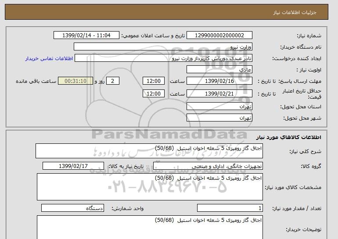Select announcement date field 1399/02/14 - 11:04
Screen dimensions: 338x239
click(x=86, y=36)
